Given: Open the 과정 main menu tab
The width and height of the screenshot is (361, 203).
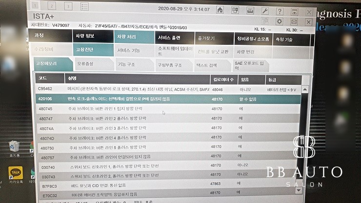Looking at the screenshot, I should tap(50, 36).
